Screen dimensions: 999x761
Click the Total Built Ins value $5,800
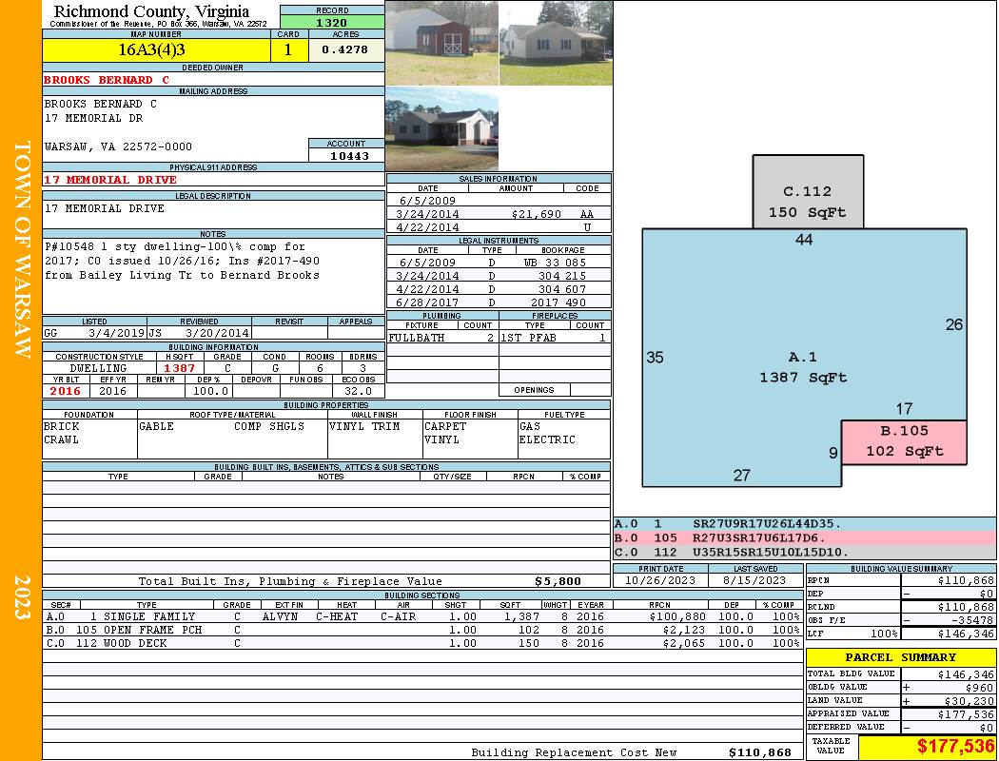(558, 581)
